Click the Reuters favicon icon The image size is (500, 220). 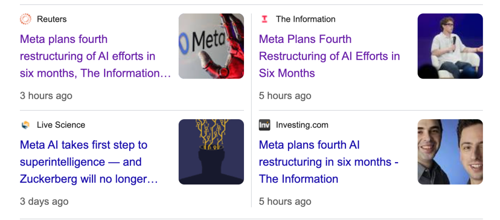(26, 19)
